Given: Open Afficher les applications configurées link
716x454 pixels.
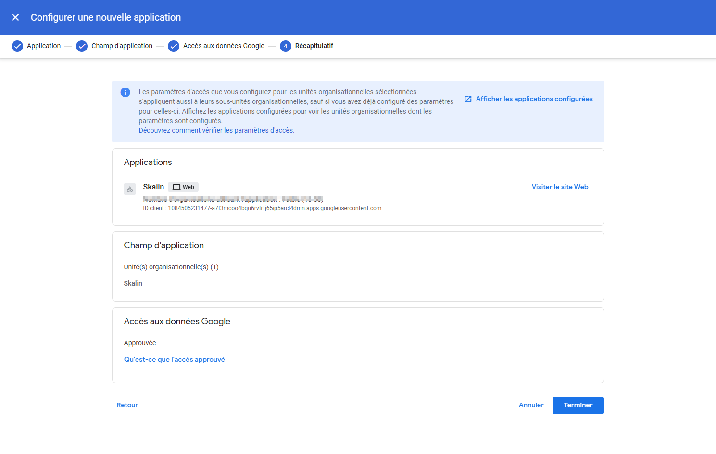Looking at the screenshot, I should (x=534, y=99).
